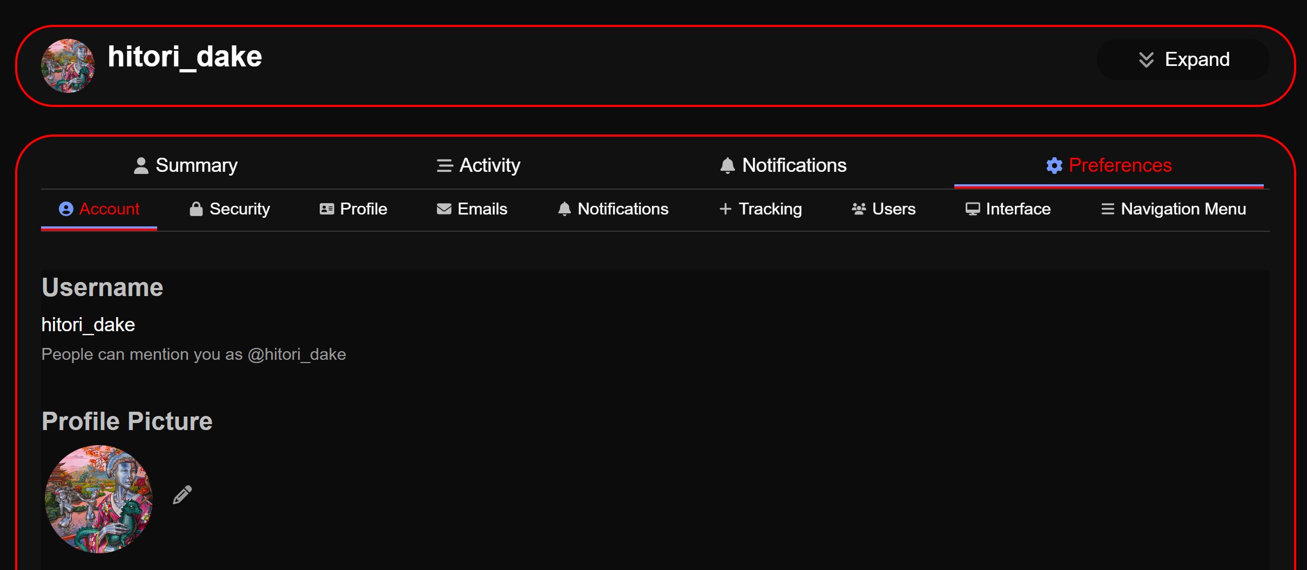
Task: Click the Emails envelope icon
Action: pyautogui.click(x=444, y=209)
